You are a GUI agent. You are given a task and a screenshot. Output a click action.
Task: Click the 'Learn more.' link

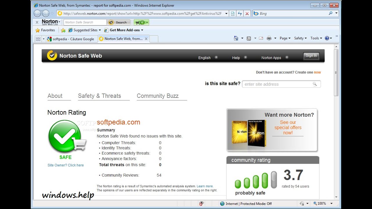(205, 186)
